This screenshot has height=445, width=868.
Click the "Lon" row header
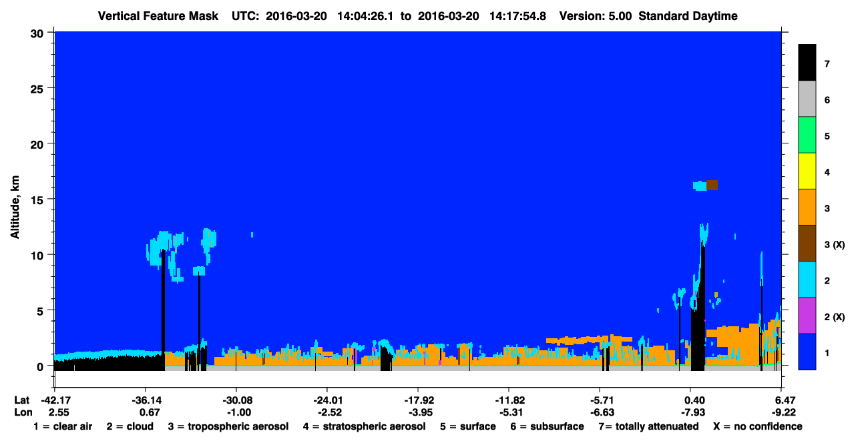pyautogui.click(x=23, y=412)
